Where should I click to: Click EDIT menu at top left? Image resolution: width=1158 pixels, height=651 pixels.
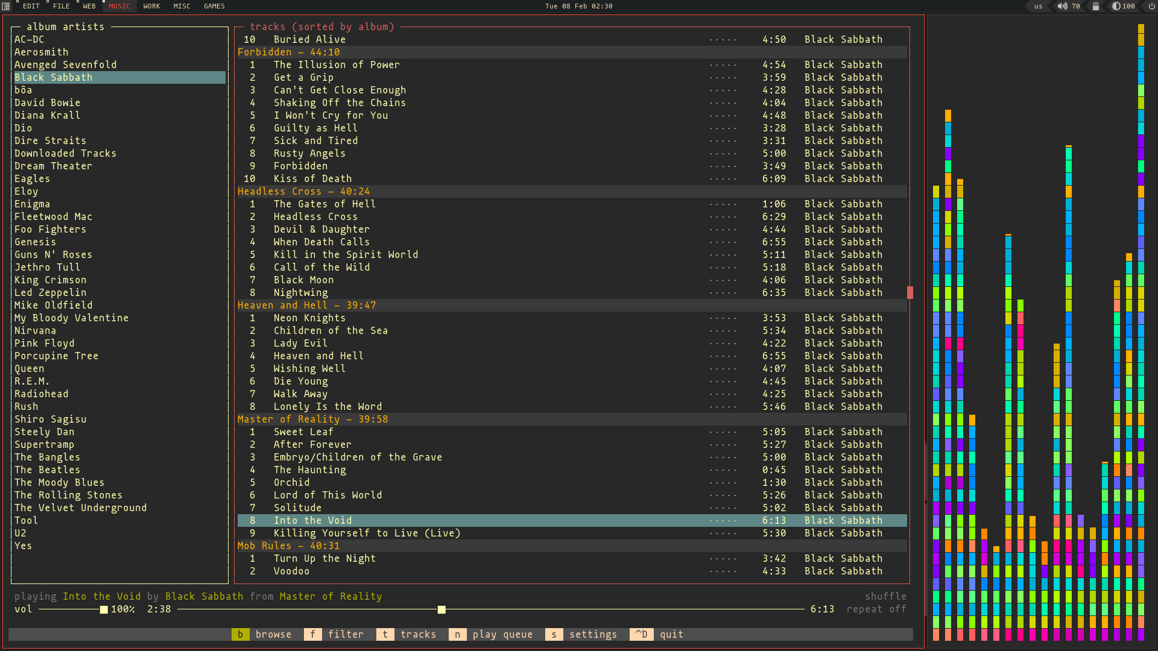30,7
